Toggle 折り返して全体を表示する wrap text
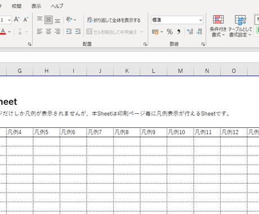The width and height of the screenshot is (259, 214). pyautogui.click(x=114, y=20)
